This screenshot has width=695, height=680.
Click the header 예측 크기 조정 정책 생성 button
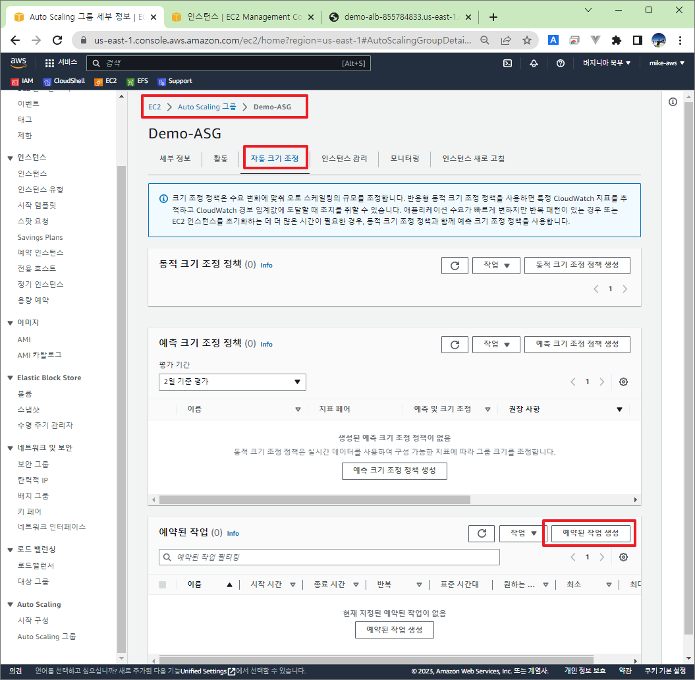tap(577, 344)
